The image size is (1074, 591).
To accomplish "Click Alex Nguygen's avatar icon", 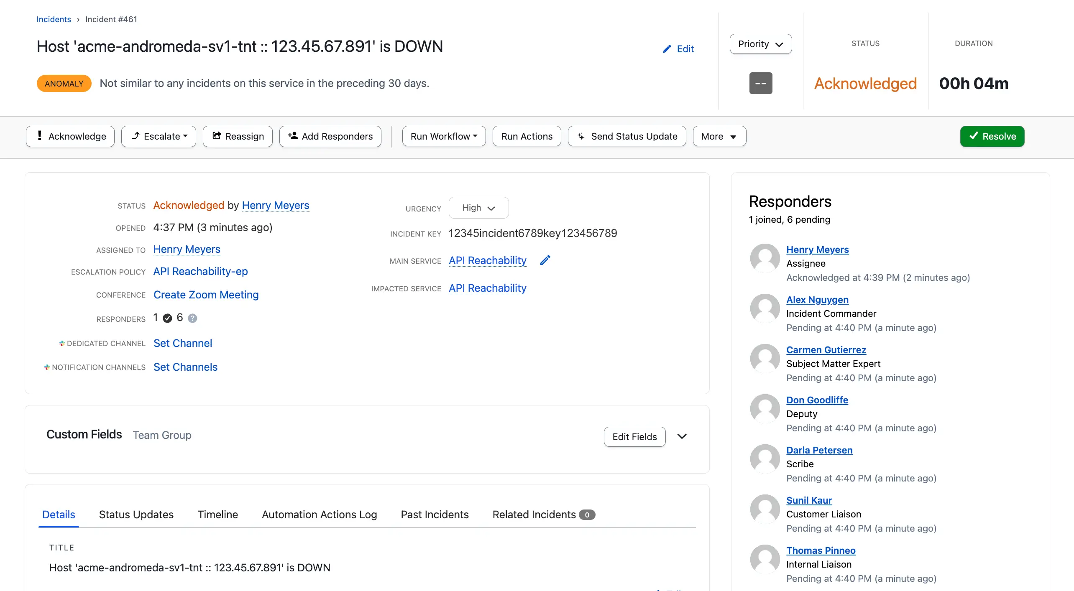I will tap(765, 308).
